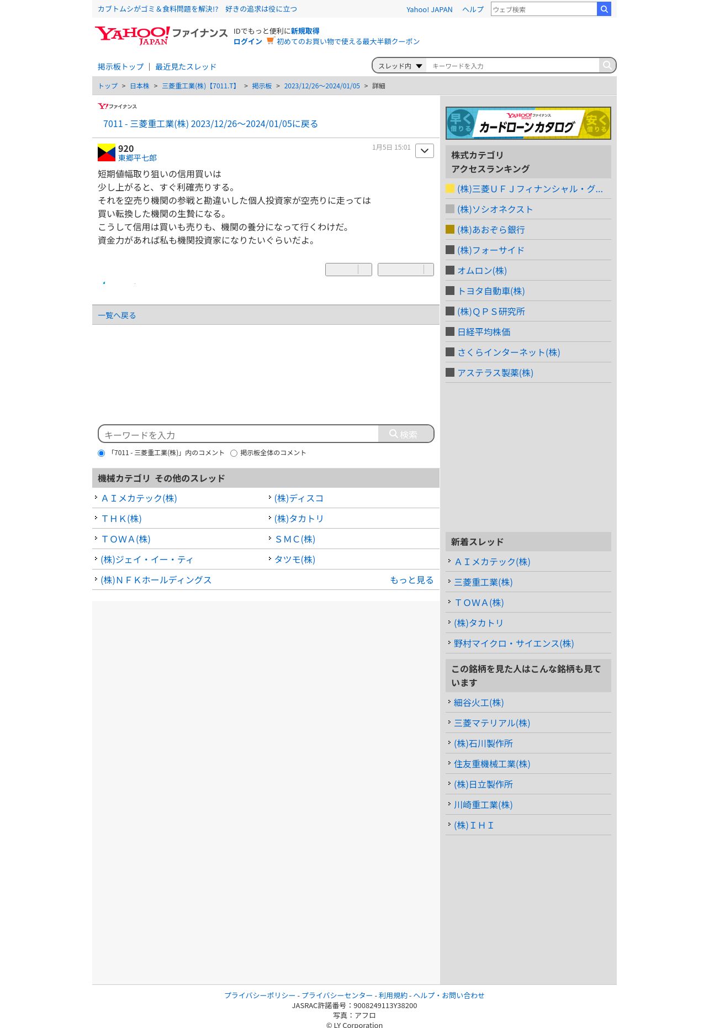Click the 三菱重工業(株)【7011.T】 breadcrumb

(x=200, y=86)
